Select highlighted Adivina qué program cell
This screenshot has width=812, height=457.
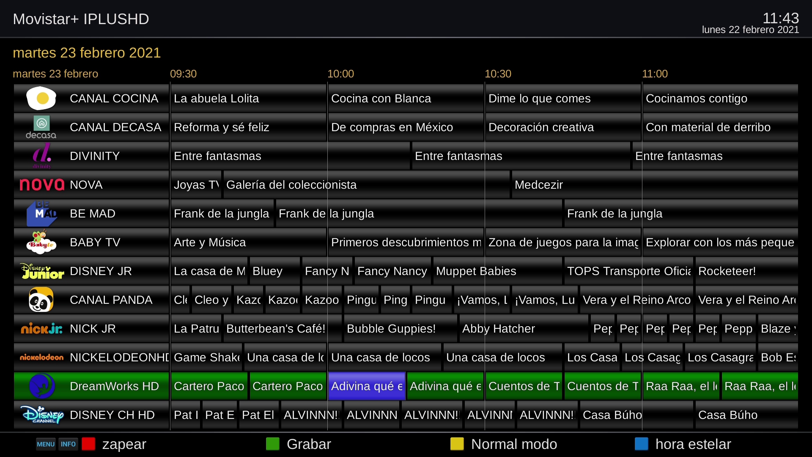pos(367,386)
